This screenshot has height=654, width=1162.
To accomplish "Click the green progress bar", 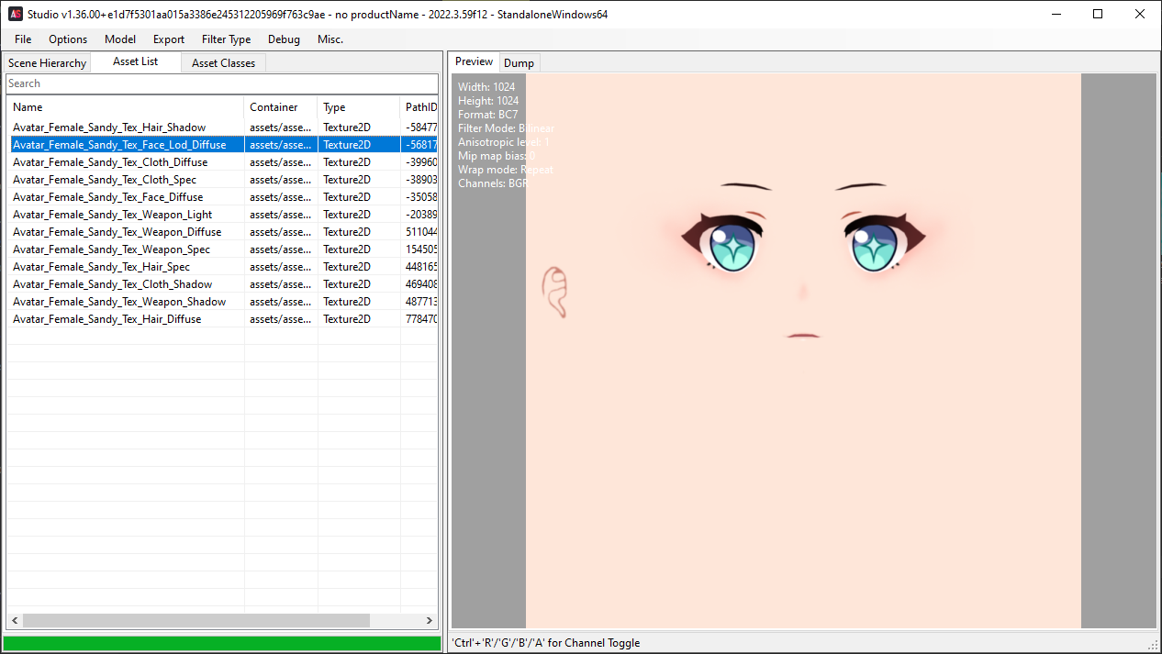I will (x=221, y=643).
